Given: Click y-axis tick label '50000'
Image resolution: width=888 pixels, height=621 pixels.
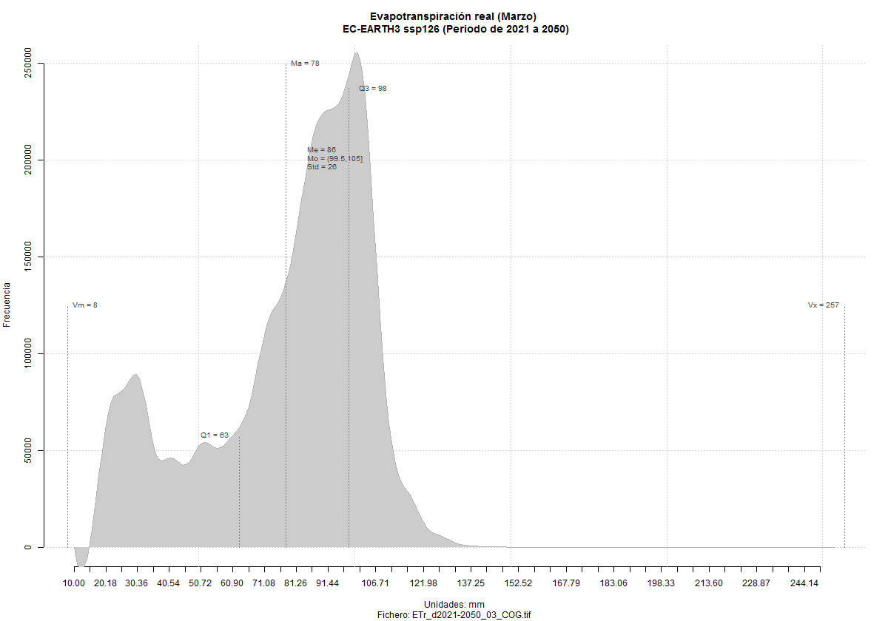Looking at the screenshot, I should coord(28,450).
